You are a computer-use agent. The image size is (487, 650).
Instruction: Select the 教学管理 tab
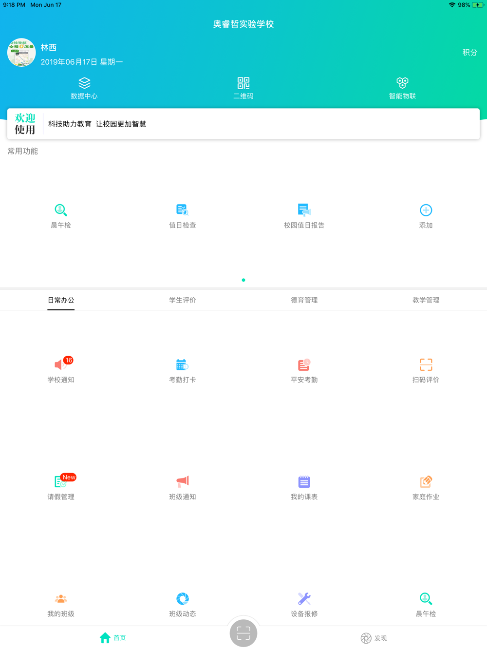[x=426, y=300]
